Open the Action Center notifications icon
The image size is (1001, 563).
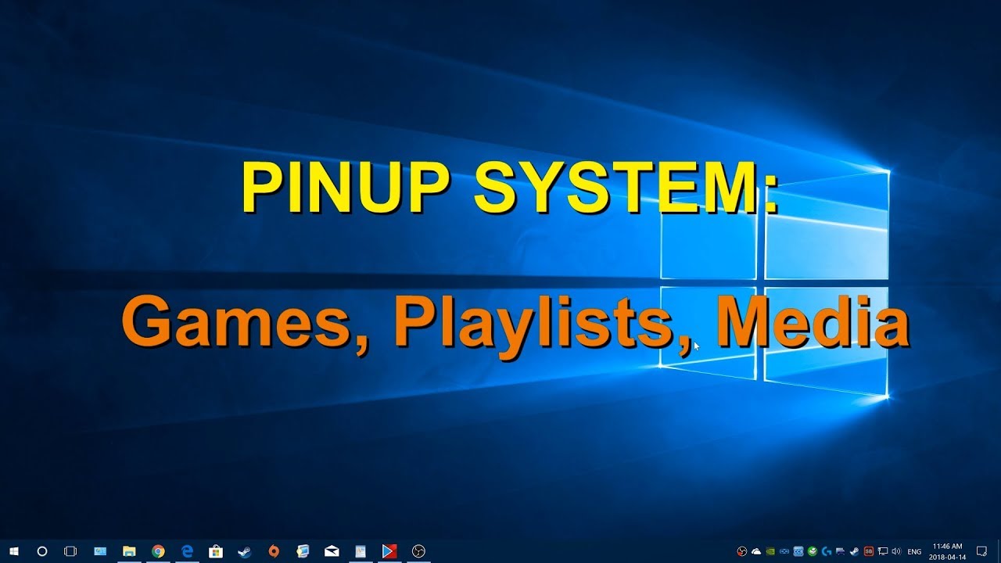(981, 551)
